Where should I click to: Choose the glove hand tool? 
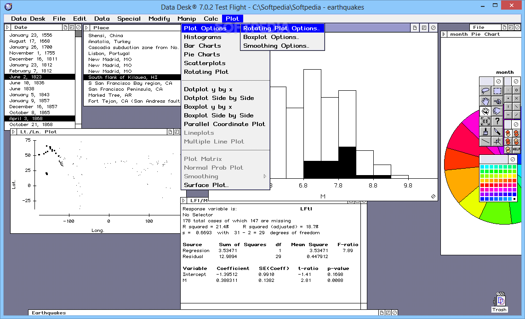pos(497,111)
